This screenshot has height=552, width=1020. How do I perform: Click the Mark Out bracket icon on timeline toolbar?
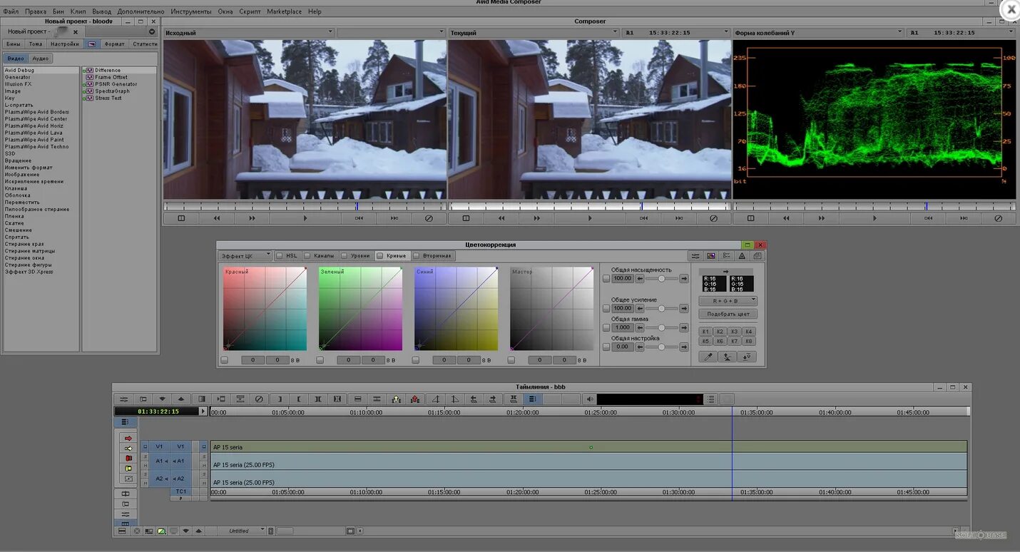299,399
